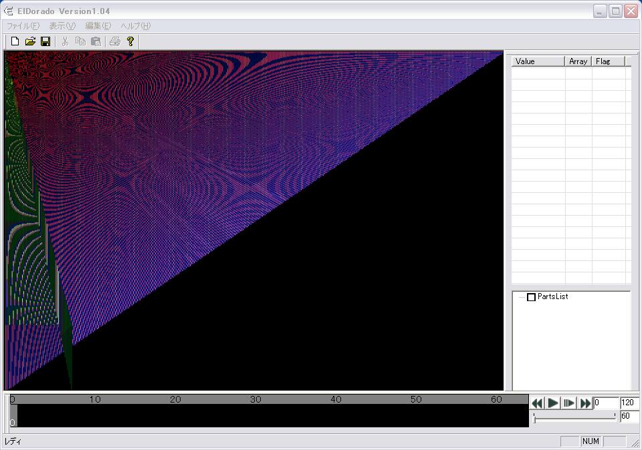The image size is (642, 450).
Task: Click timeline ruler at frame 20
Action: [175, 399]
